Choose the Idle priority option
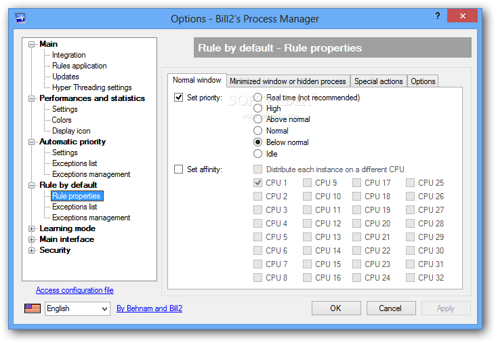Screen dimensions: 496x343 tap(258, 154)
